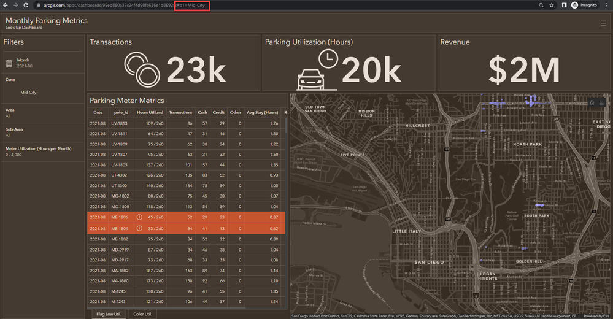Switch to the Color Util. tab

pyautogui.click(x=143, y=314)
